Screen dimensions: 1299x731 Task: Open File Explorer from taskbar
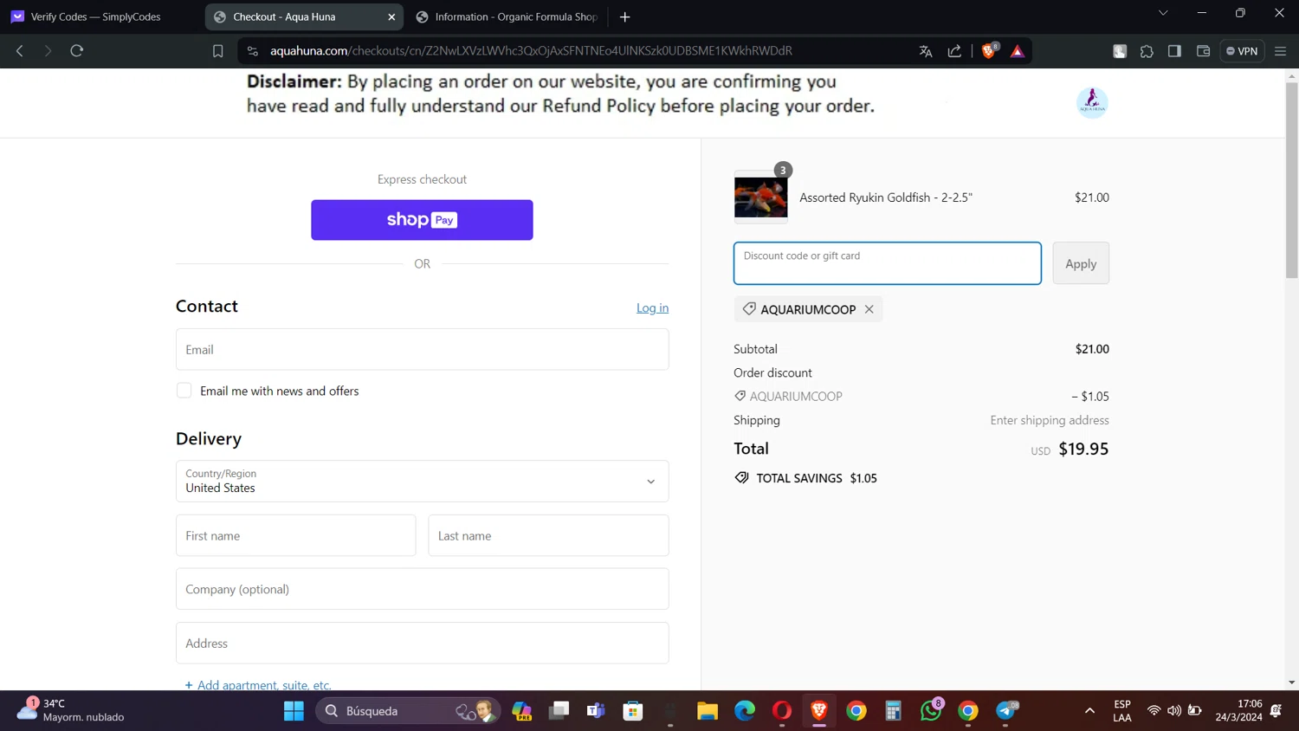coord(708,711)
